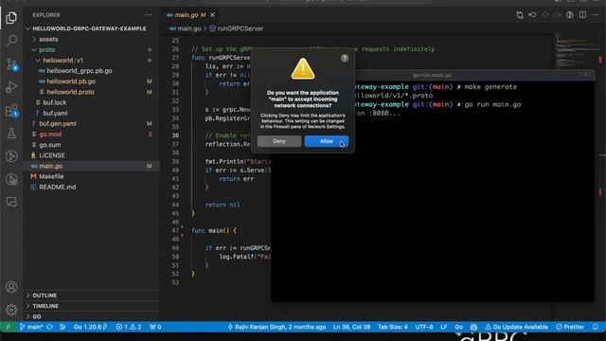Open notifications bell in status bar
This screenshot has width=606, height=341.
point(596,327)
